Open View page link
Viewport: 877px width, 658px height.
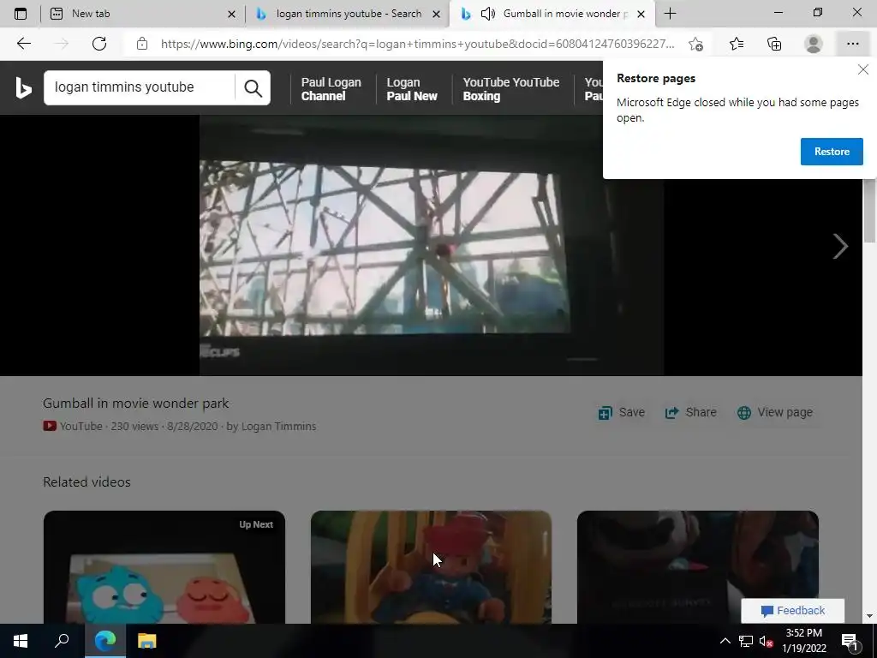point(774,412)
